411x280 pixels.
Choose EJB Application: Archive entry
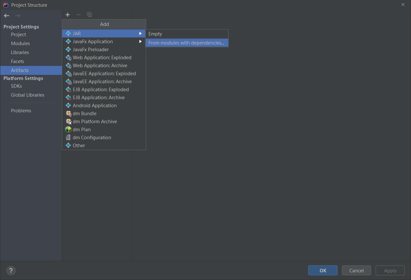tap(104, 97)
